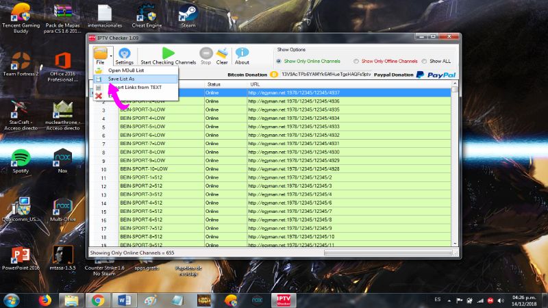The height and width of the screenshot is (308, 548).
Task: Click Online status of row 8
Action: coord(212,152)
